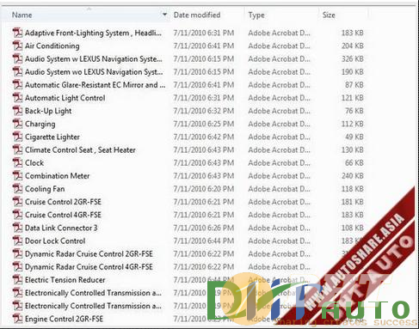Select Audio System wo LEXUS Navigation icon
The height and width of the screenshot is (329, 419).
pyautogui.click(x=17, y=72)
